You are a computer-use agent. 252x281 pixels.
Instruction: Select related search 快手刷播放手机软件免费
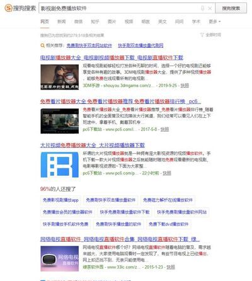(66, 224)
